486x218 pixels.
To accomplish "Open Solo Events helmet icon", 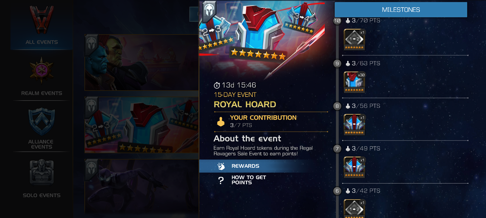I will 42,172.
